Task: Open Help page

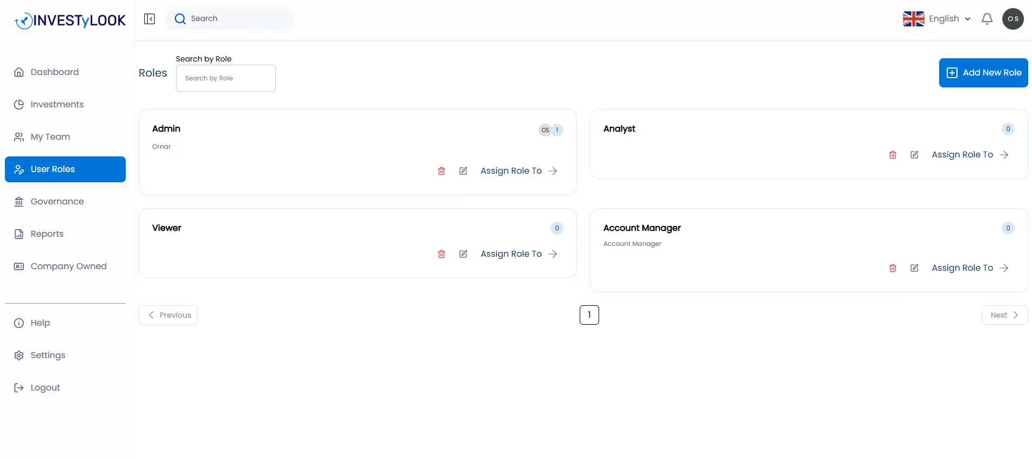Action: click(x=65, y=323)
